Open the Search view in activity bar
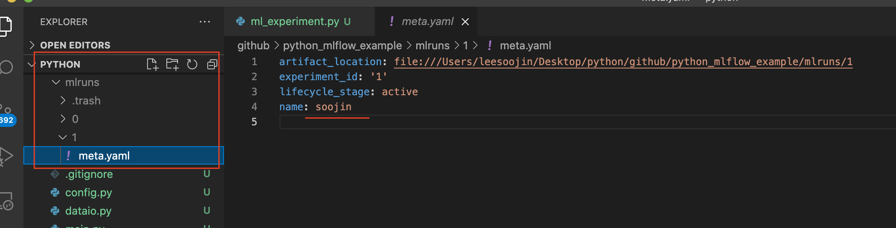This screenshot has height=228, width=896. 6,67
